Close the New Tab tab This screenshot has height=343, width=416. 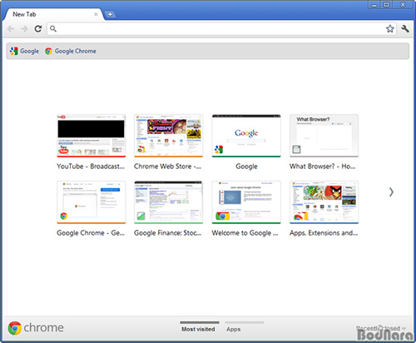click(96, 14)
